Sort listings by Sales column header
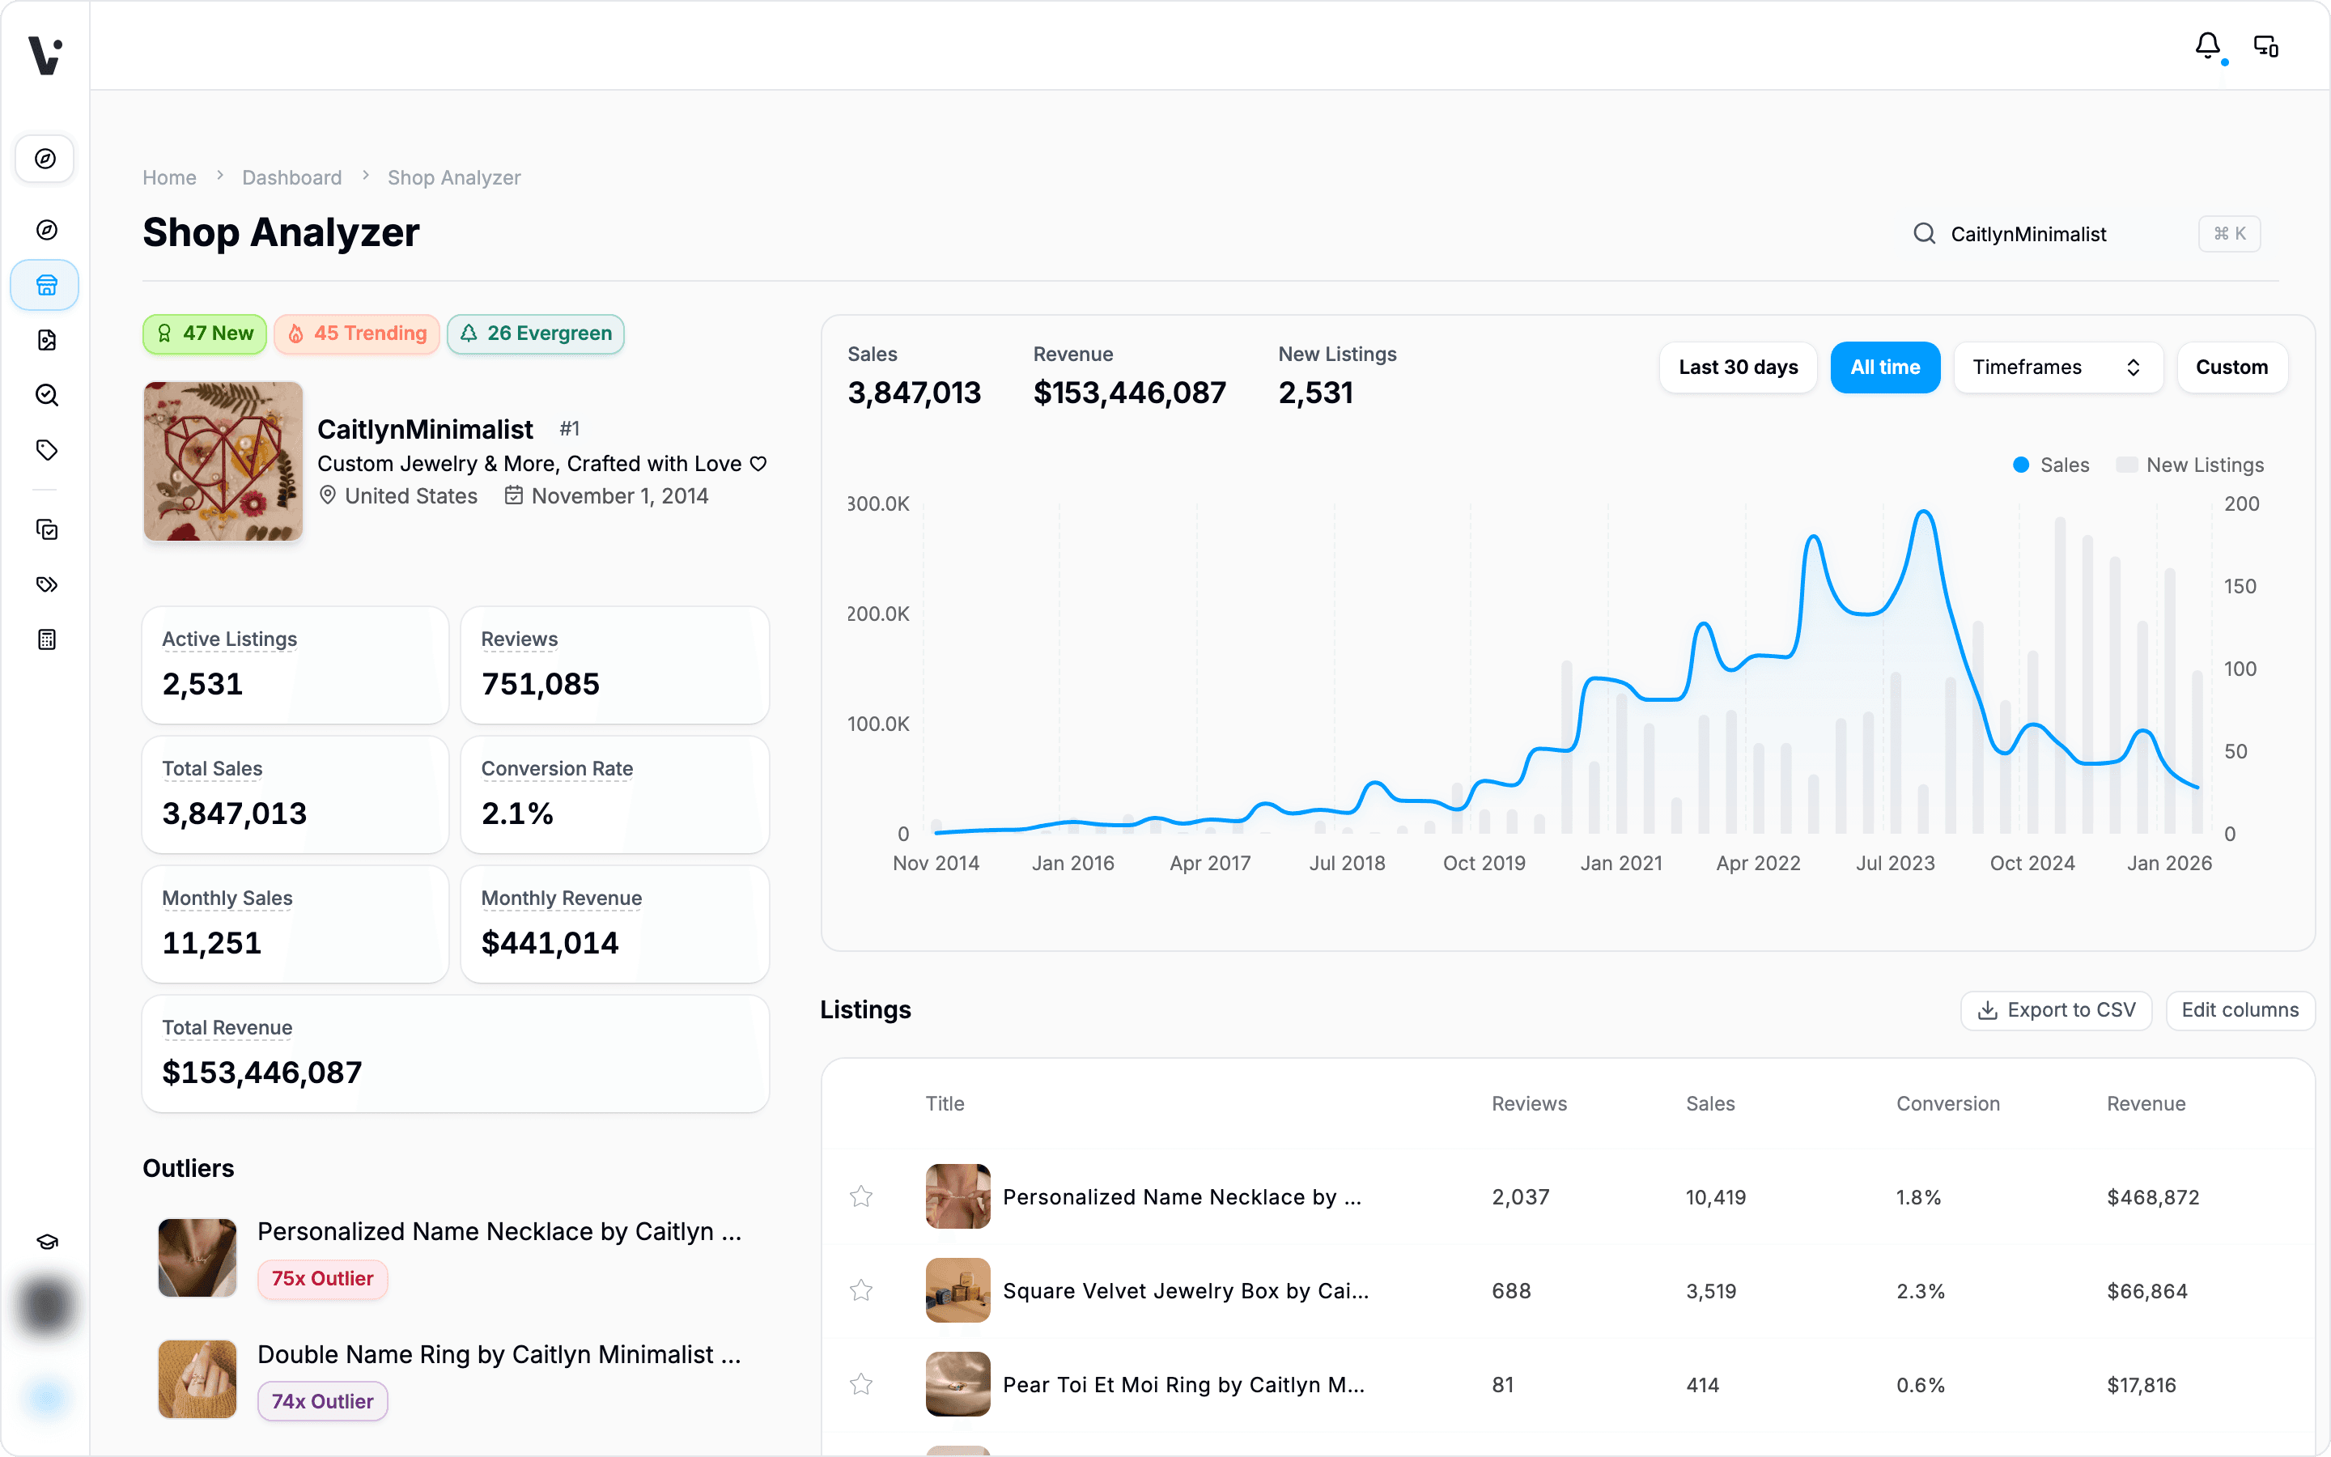The width and height of the screenshot is (2331, 1457). click(x=1709, y=1103)
